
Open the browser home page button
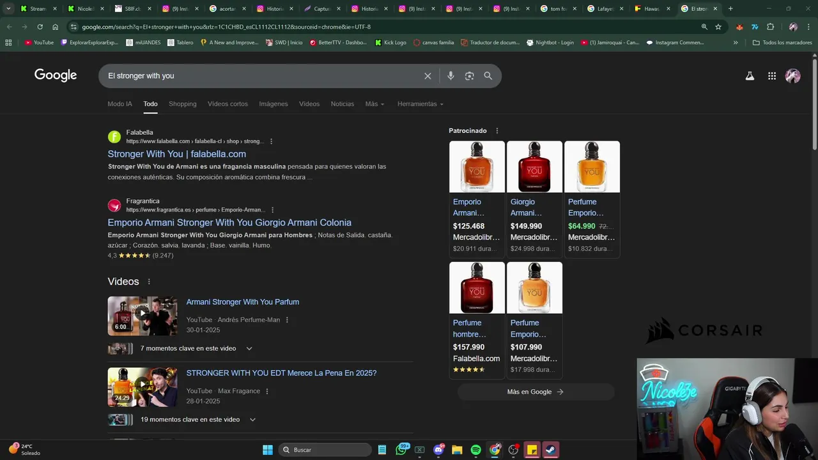pos(56,27)
